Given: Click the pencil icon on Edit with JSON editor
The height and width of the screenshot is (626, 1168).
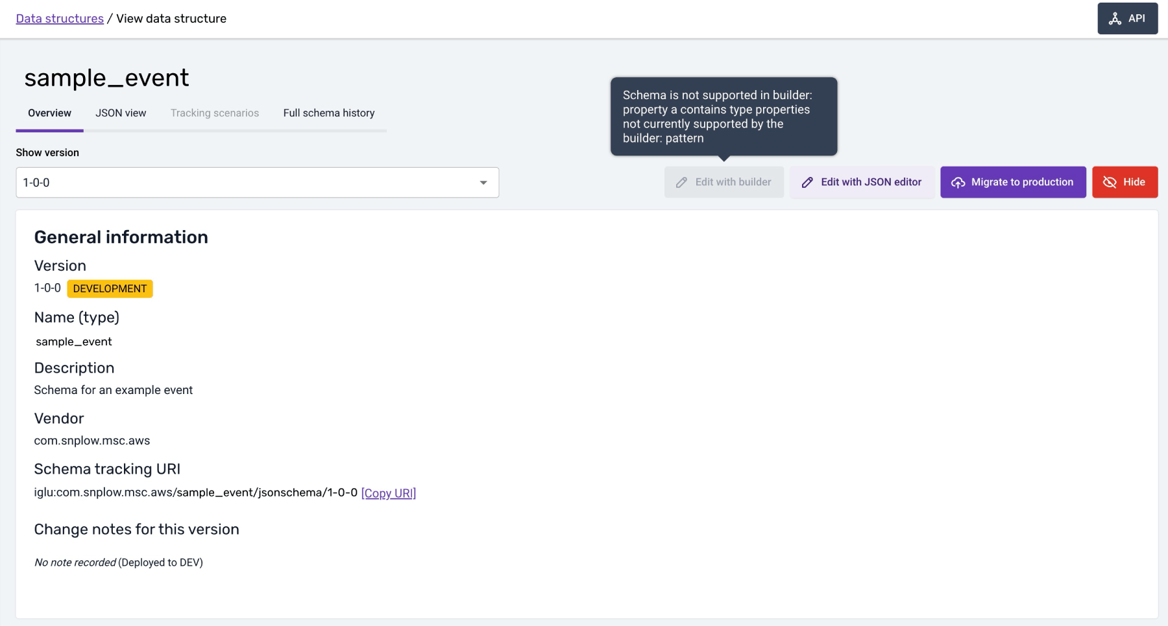Looking at the screenshot, I should pyautogui.click(x=807, y=183).
